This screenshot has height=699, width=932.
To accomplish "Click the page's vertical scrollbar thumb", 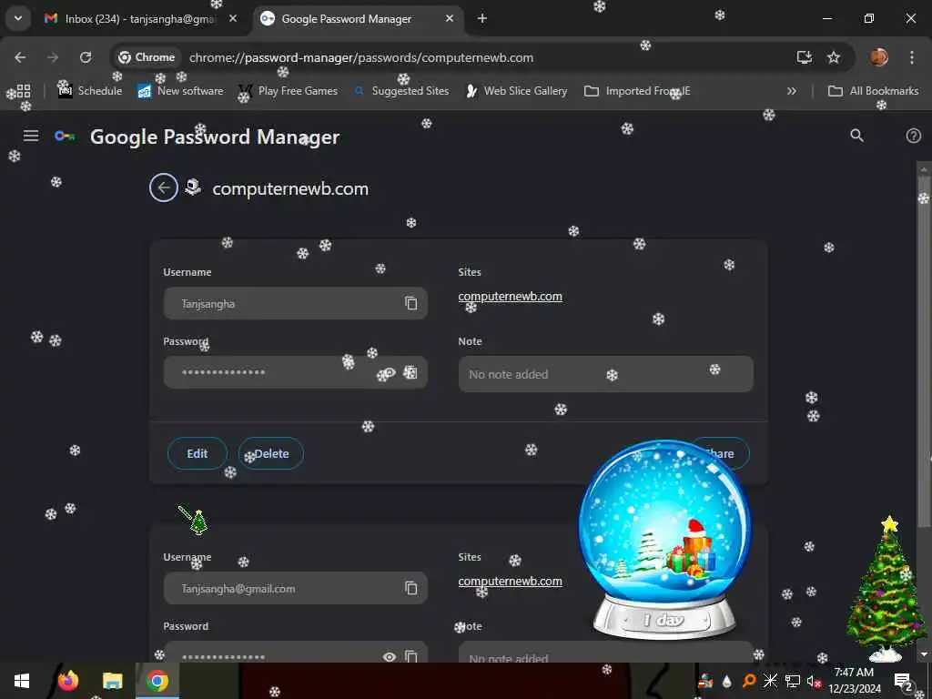I will [923, 350].
